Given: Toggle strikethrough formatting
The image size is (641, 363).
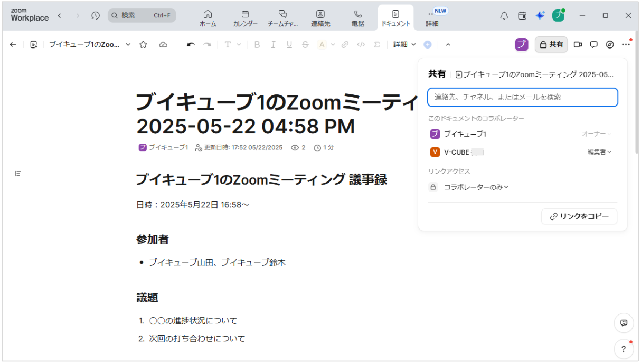Looking at the screenshot, I should coord(305,45).
